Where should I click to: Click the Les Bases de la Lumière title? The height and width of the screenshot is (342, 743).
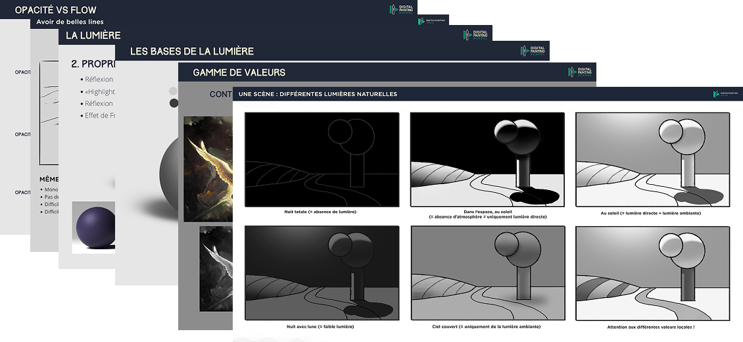[192, 51]
